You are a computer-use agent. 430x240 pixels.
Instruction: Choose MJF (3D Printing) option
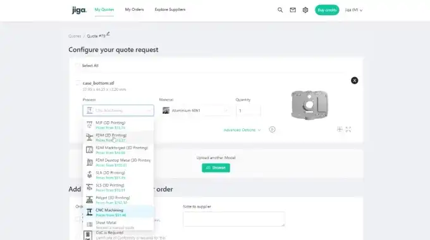pos(118,125)
